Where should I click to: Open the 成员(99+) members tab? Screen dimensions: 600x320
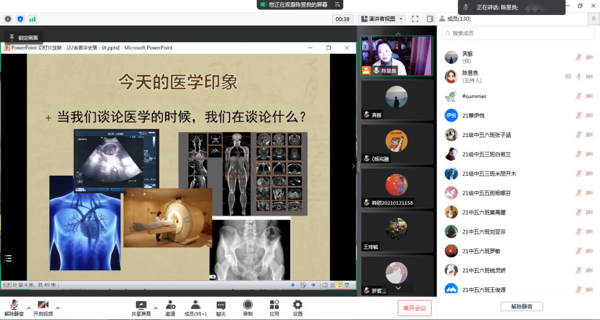coord(195,308)
